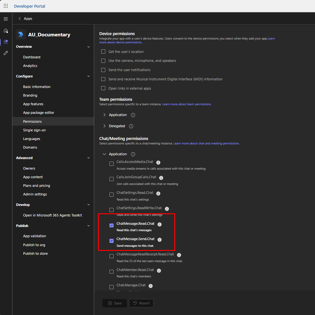Click info icon beside Calls.AccessMedia.Chat
The width and height of the screenshot is (315, 315).
[158, 162]
